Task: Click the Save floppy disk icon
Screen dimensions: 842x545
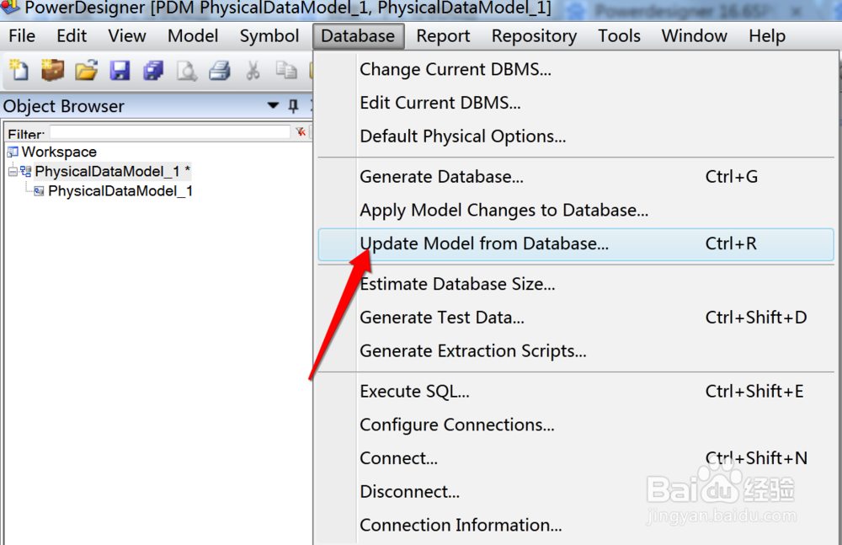Action: pos(120,71)
